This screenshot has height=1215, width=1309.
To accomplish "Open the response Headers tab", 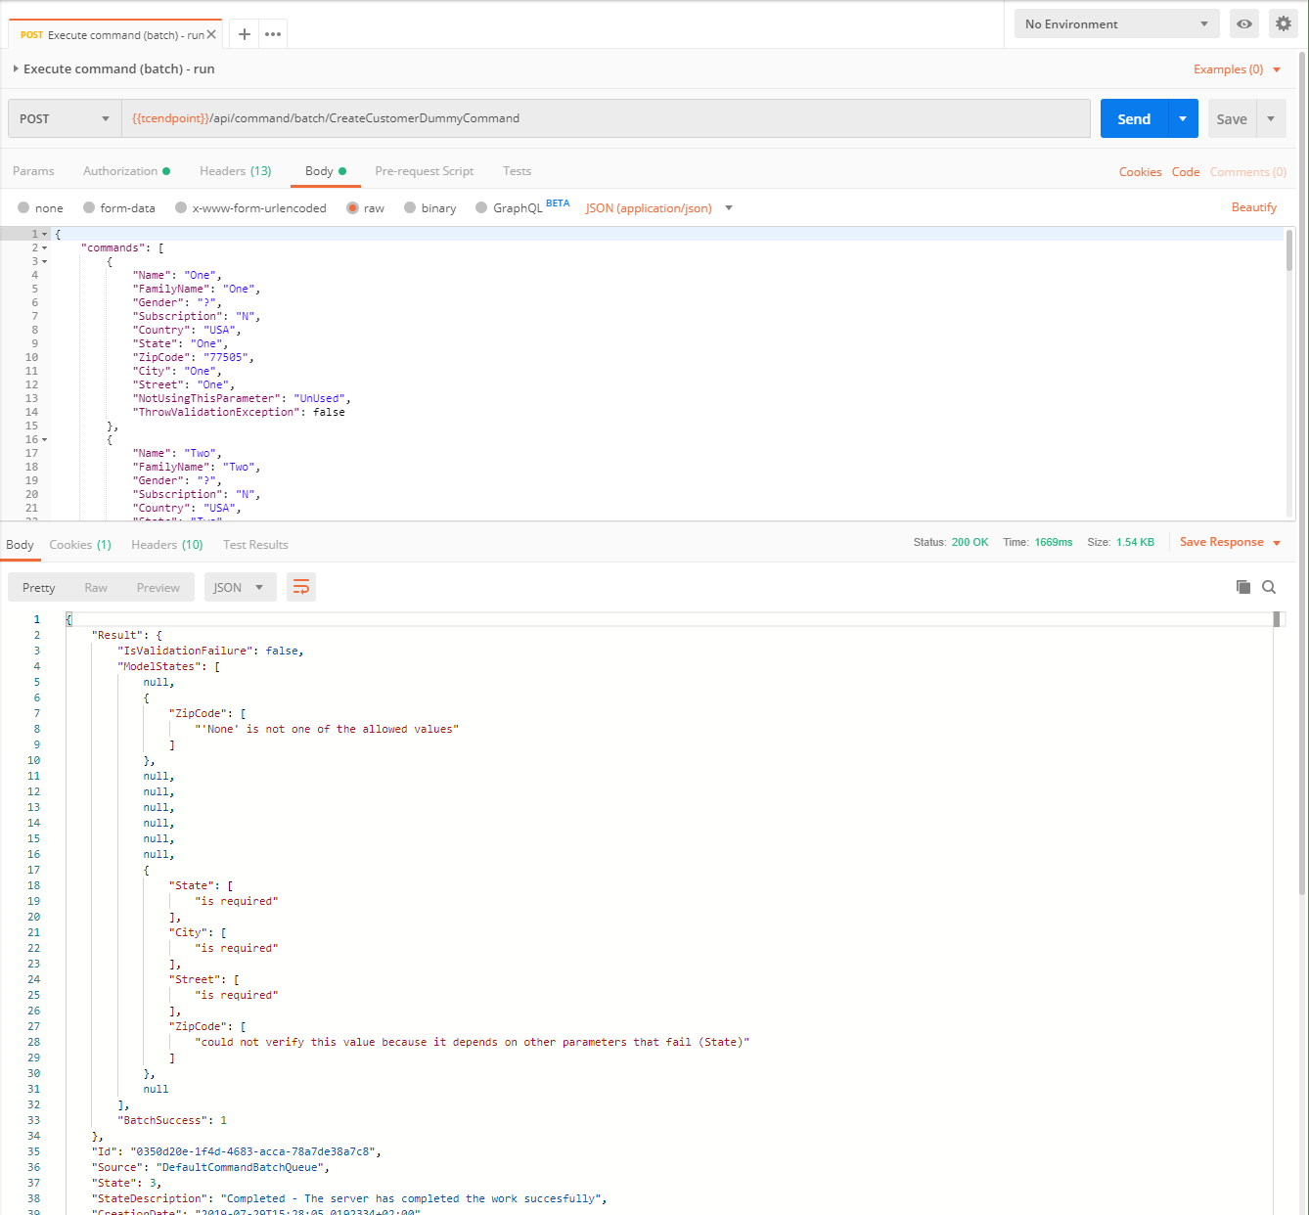I will click(x=166, y=545).
